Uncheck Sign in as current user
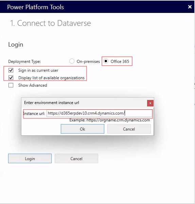Image resolution: width=195 pixels, height=204 pixels. coord(11,70)
